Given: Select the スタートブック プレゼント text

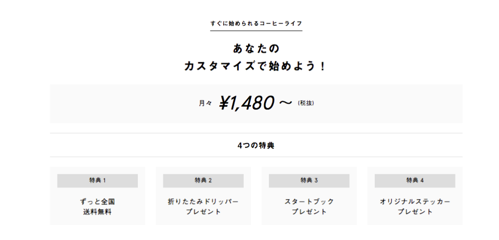Looking at the screenshot, I should [309, 206].
